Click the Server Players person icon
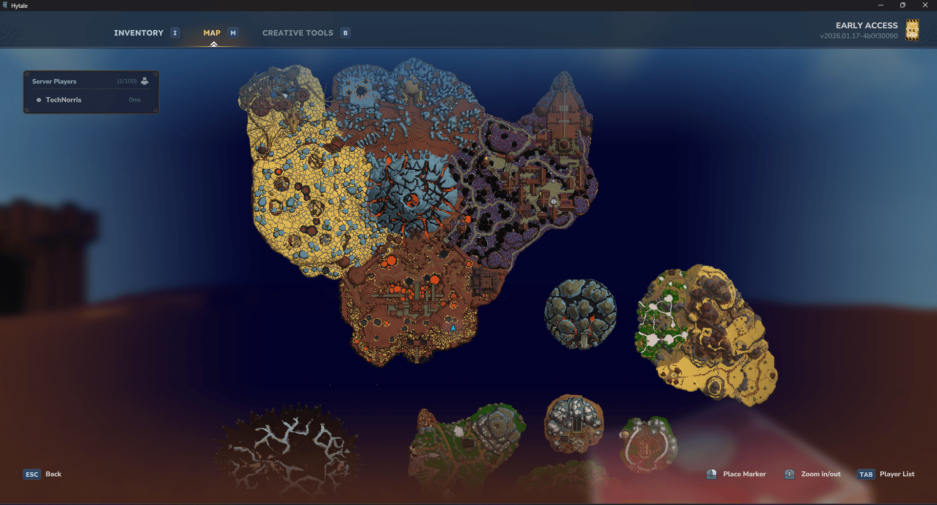 pos(145,81)
